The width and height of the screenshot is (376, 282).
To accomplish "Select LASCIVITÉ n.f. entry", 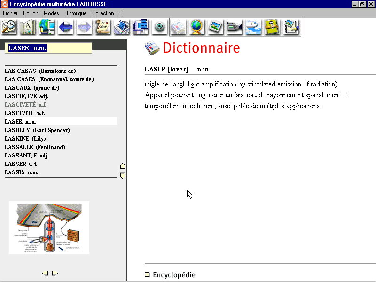I will tap(24, 113).
